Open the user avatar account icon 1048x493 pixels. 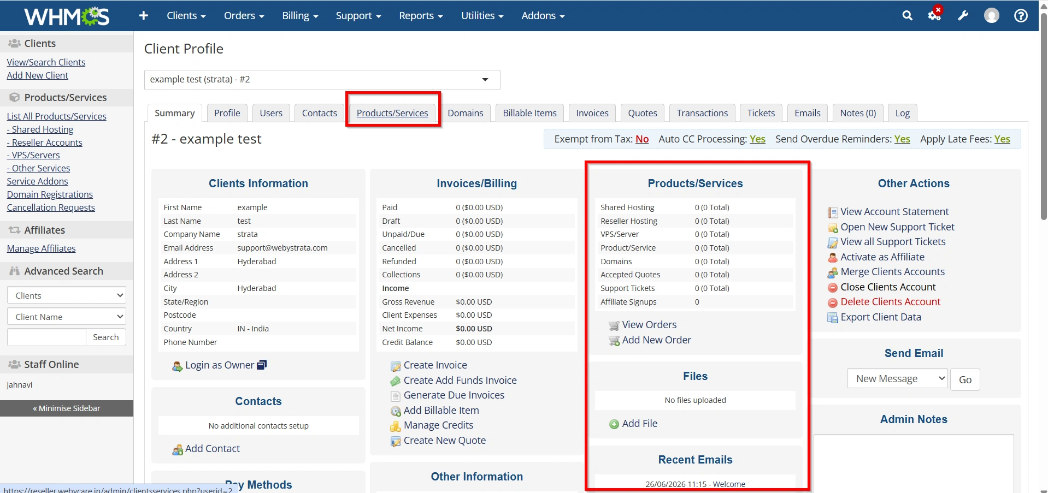[x=991, y=16]
